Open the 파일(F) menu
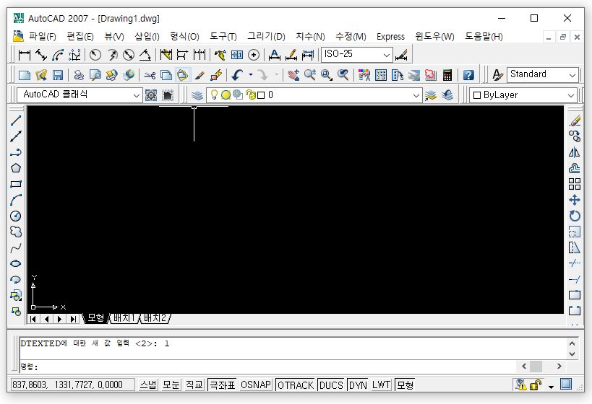Image resolution: width=592 pixels, height=404 pixels. coord(42,37)
